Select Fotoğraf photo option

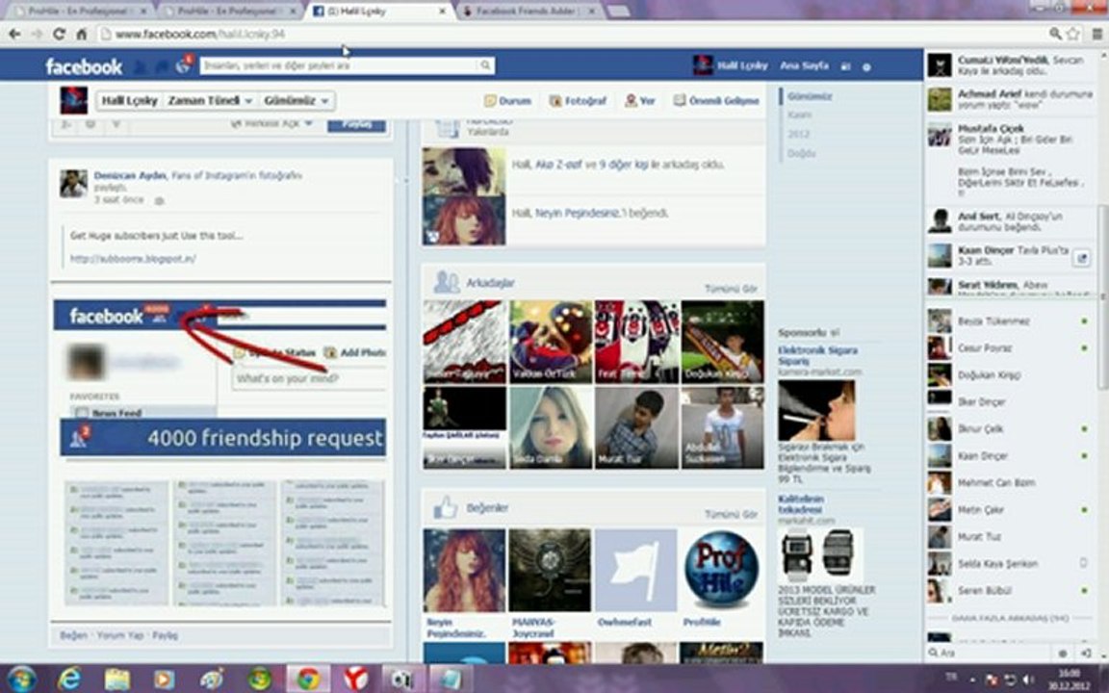pyautogui.click(x=578, y=101)
